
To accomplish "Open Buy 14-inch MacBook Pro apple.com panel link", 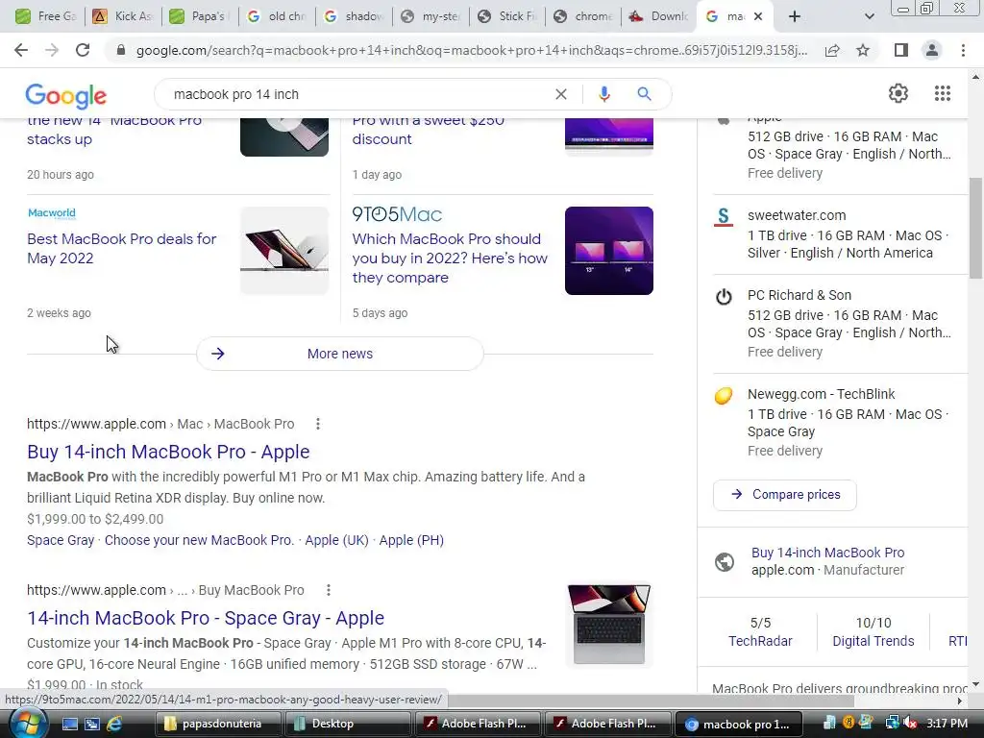I will 827,553.
